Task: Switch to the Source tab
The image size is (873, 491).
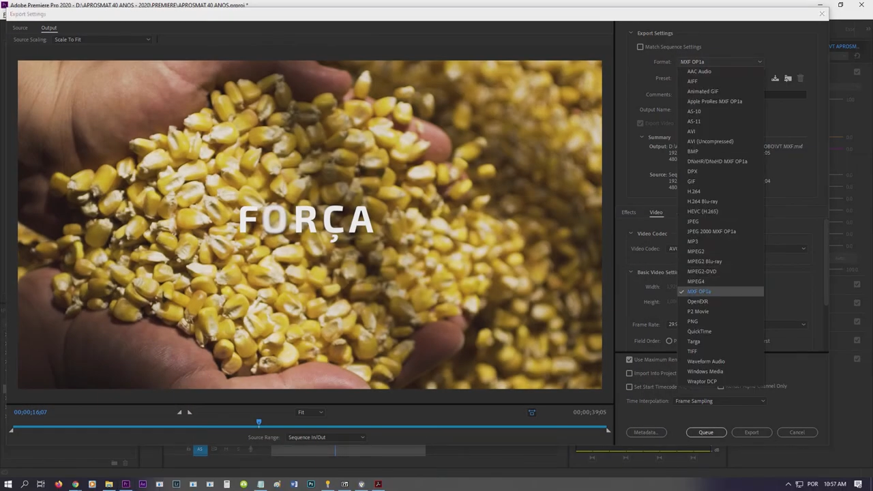Action: pos(20,28)
